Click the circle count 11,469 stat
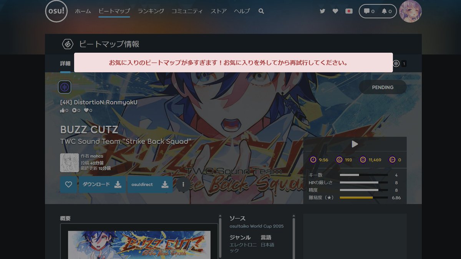This screenshot has height=259, width=461. coord(370,160)
